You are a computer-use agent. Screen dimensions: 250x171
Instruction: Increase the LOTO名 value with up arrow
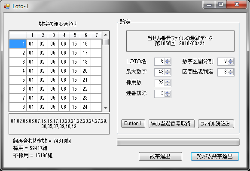pos(168,60)
